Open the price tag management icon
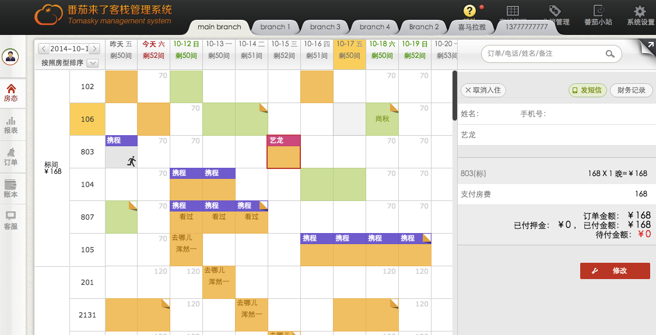Image resolution: width=656 pixels, height=335 pixels. pyautogui.click(x=555, y=10)
